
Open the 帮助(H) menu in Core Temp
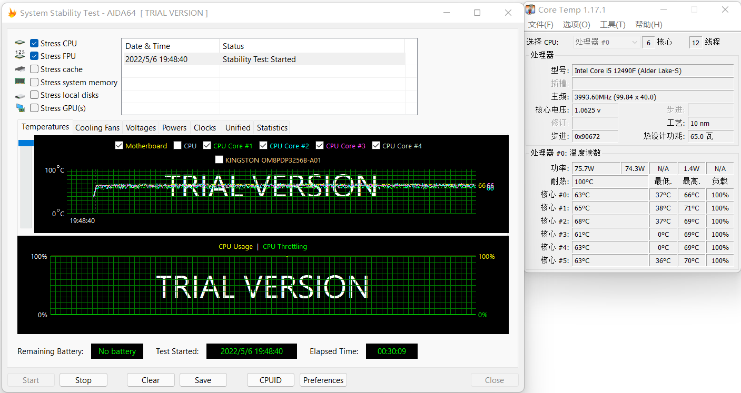coord(648,25)
